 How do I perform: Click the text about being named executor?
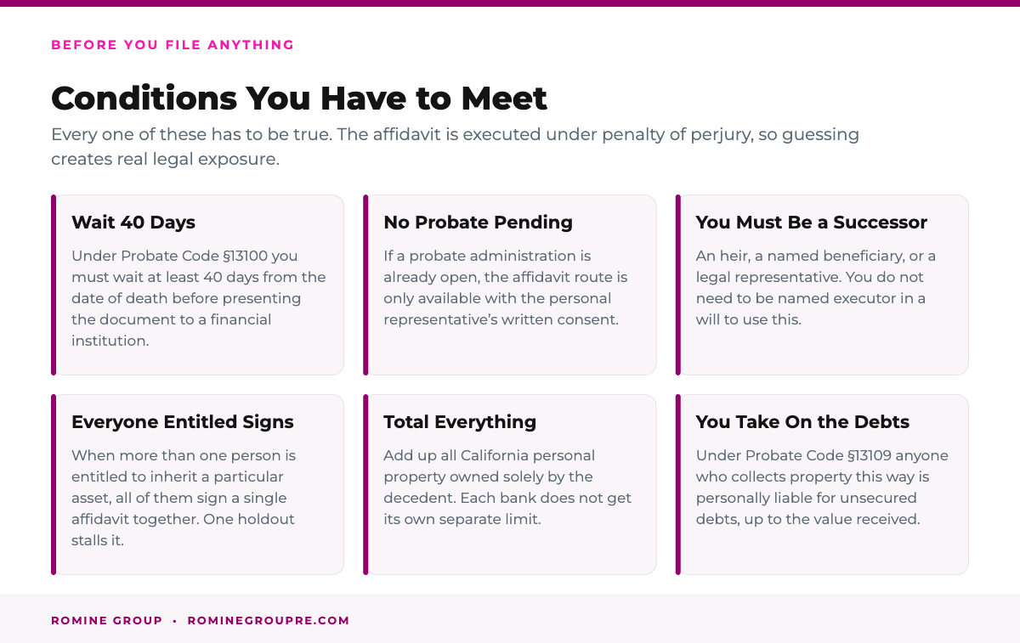pos(811,298)
